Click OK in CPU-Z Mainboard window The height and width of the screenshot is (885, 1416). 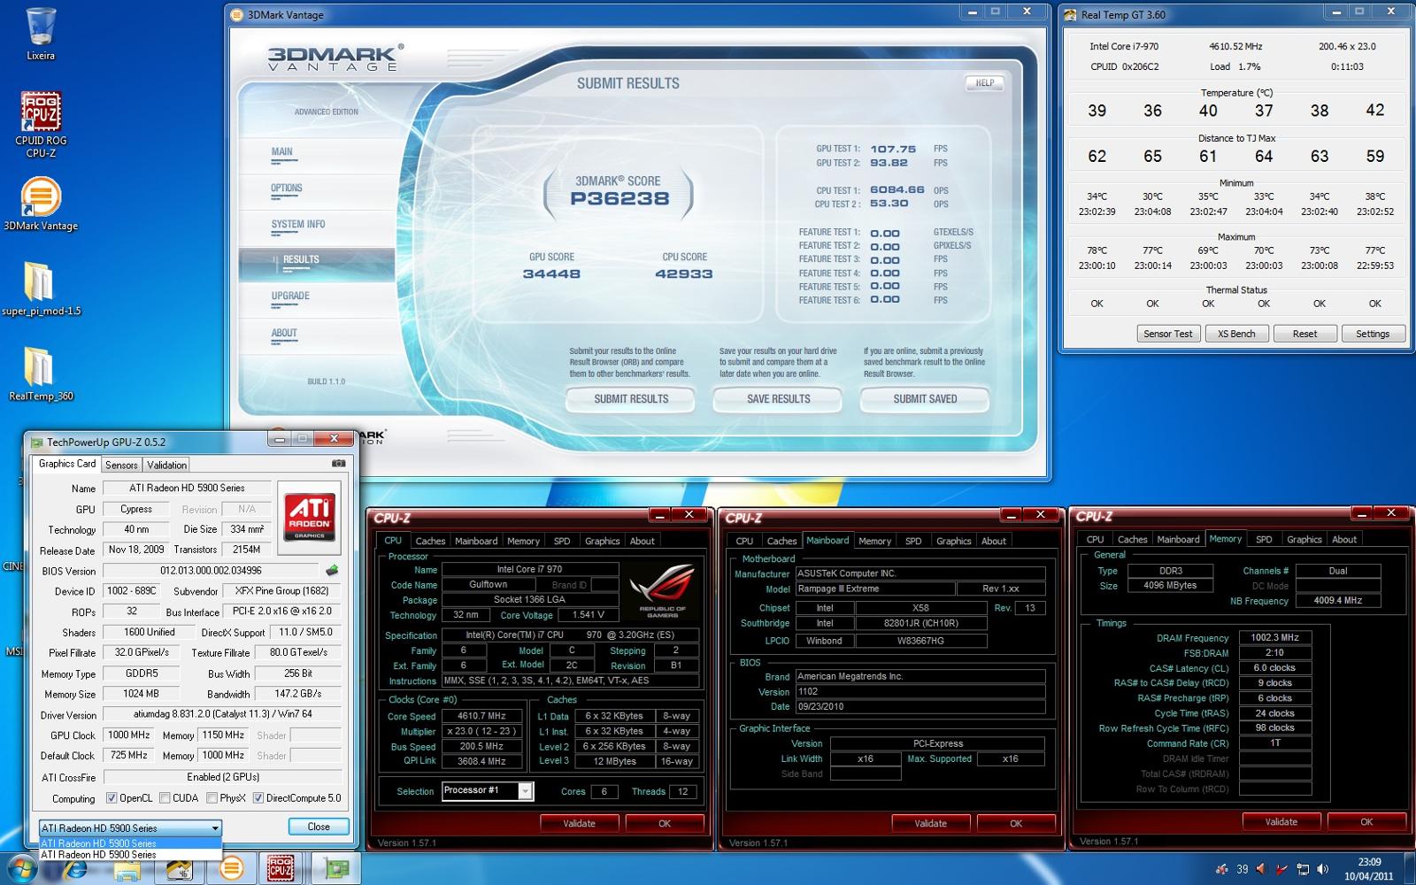coord(1016,823)
